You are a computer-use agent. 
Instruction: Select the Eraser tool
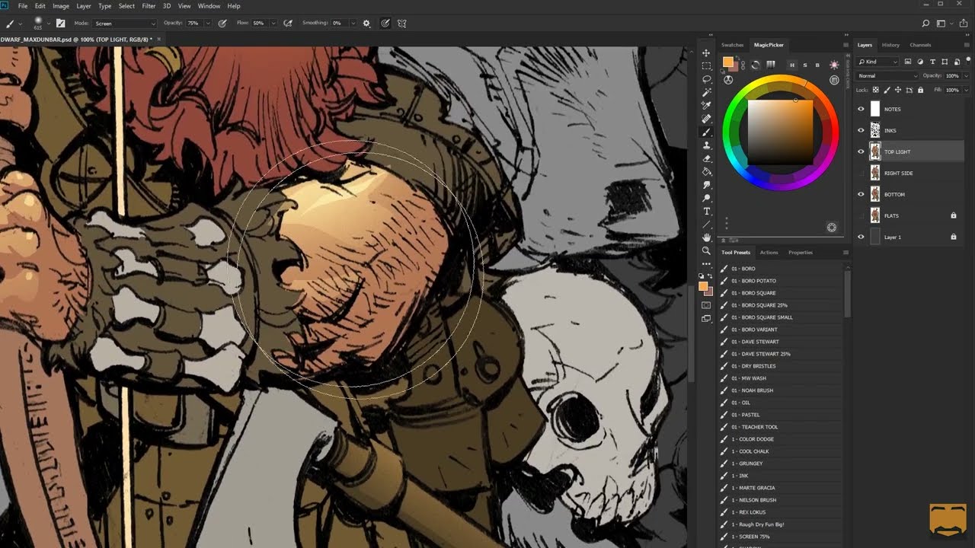click(706, 158)
